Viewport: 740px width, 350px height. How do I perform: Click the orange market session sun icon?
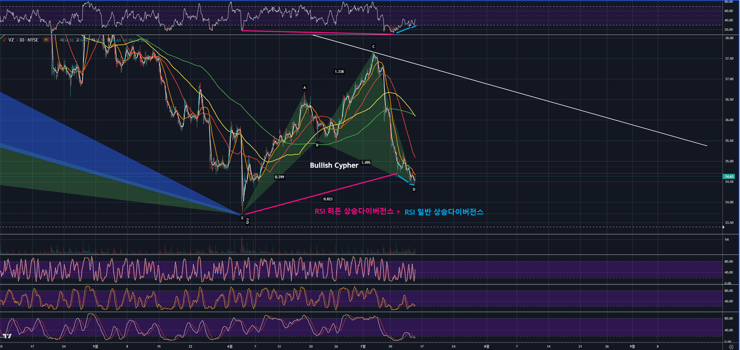(x=46, y=40)
